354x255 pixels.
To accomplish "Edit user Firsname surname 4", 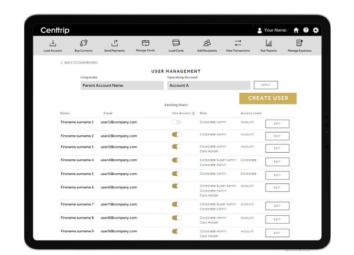I will 277,162.
